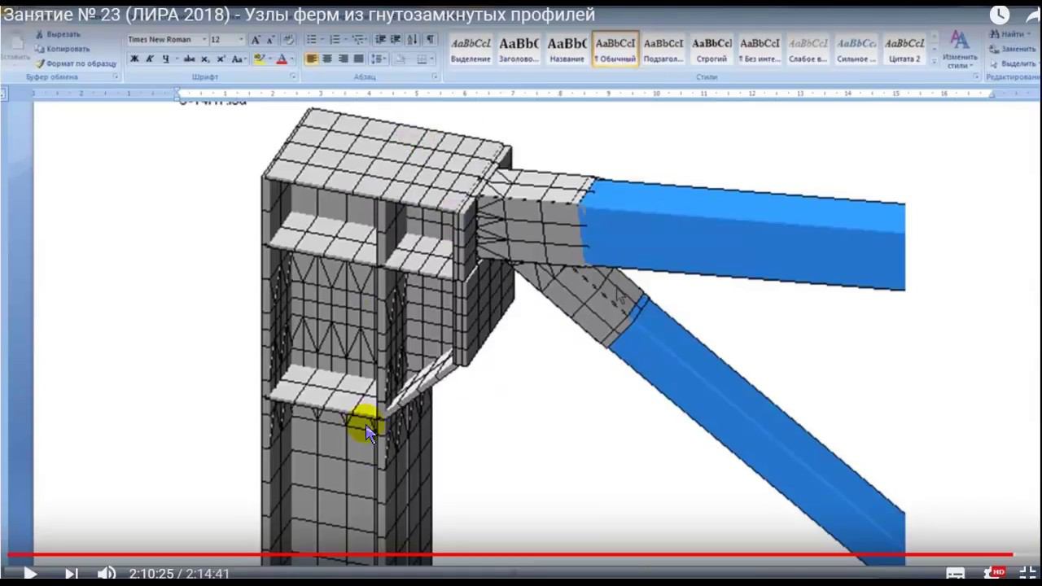The height and width of the screenshot is (586, 1042).
Task: Apply red font color
Action: click(x=283, y=59)
